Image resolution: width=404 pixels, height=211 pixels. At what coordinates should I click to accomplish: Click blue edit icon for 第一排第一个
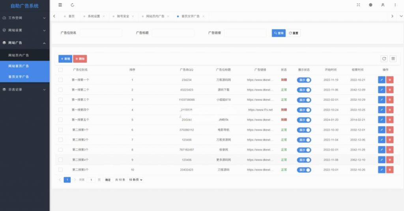(382, 80)
